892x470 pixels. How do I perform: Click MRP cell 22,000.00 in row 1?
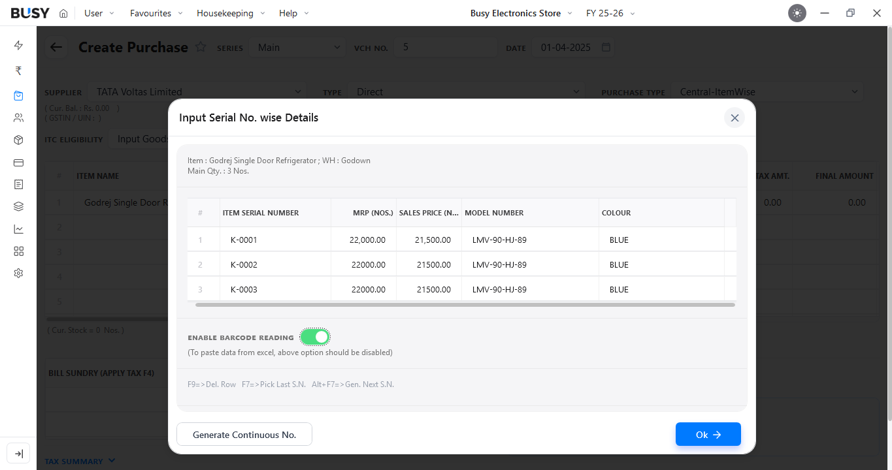pyautogui.click(x=363, y=240)
